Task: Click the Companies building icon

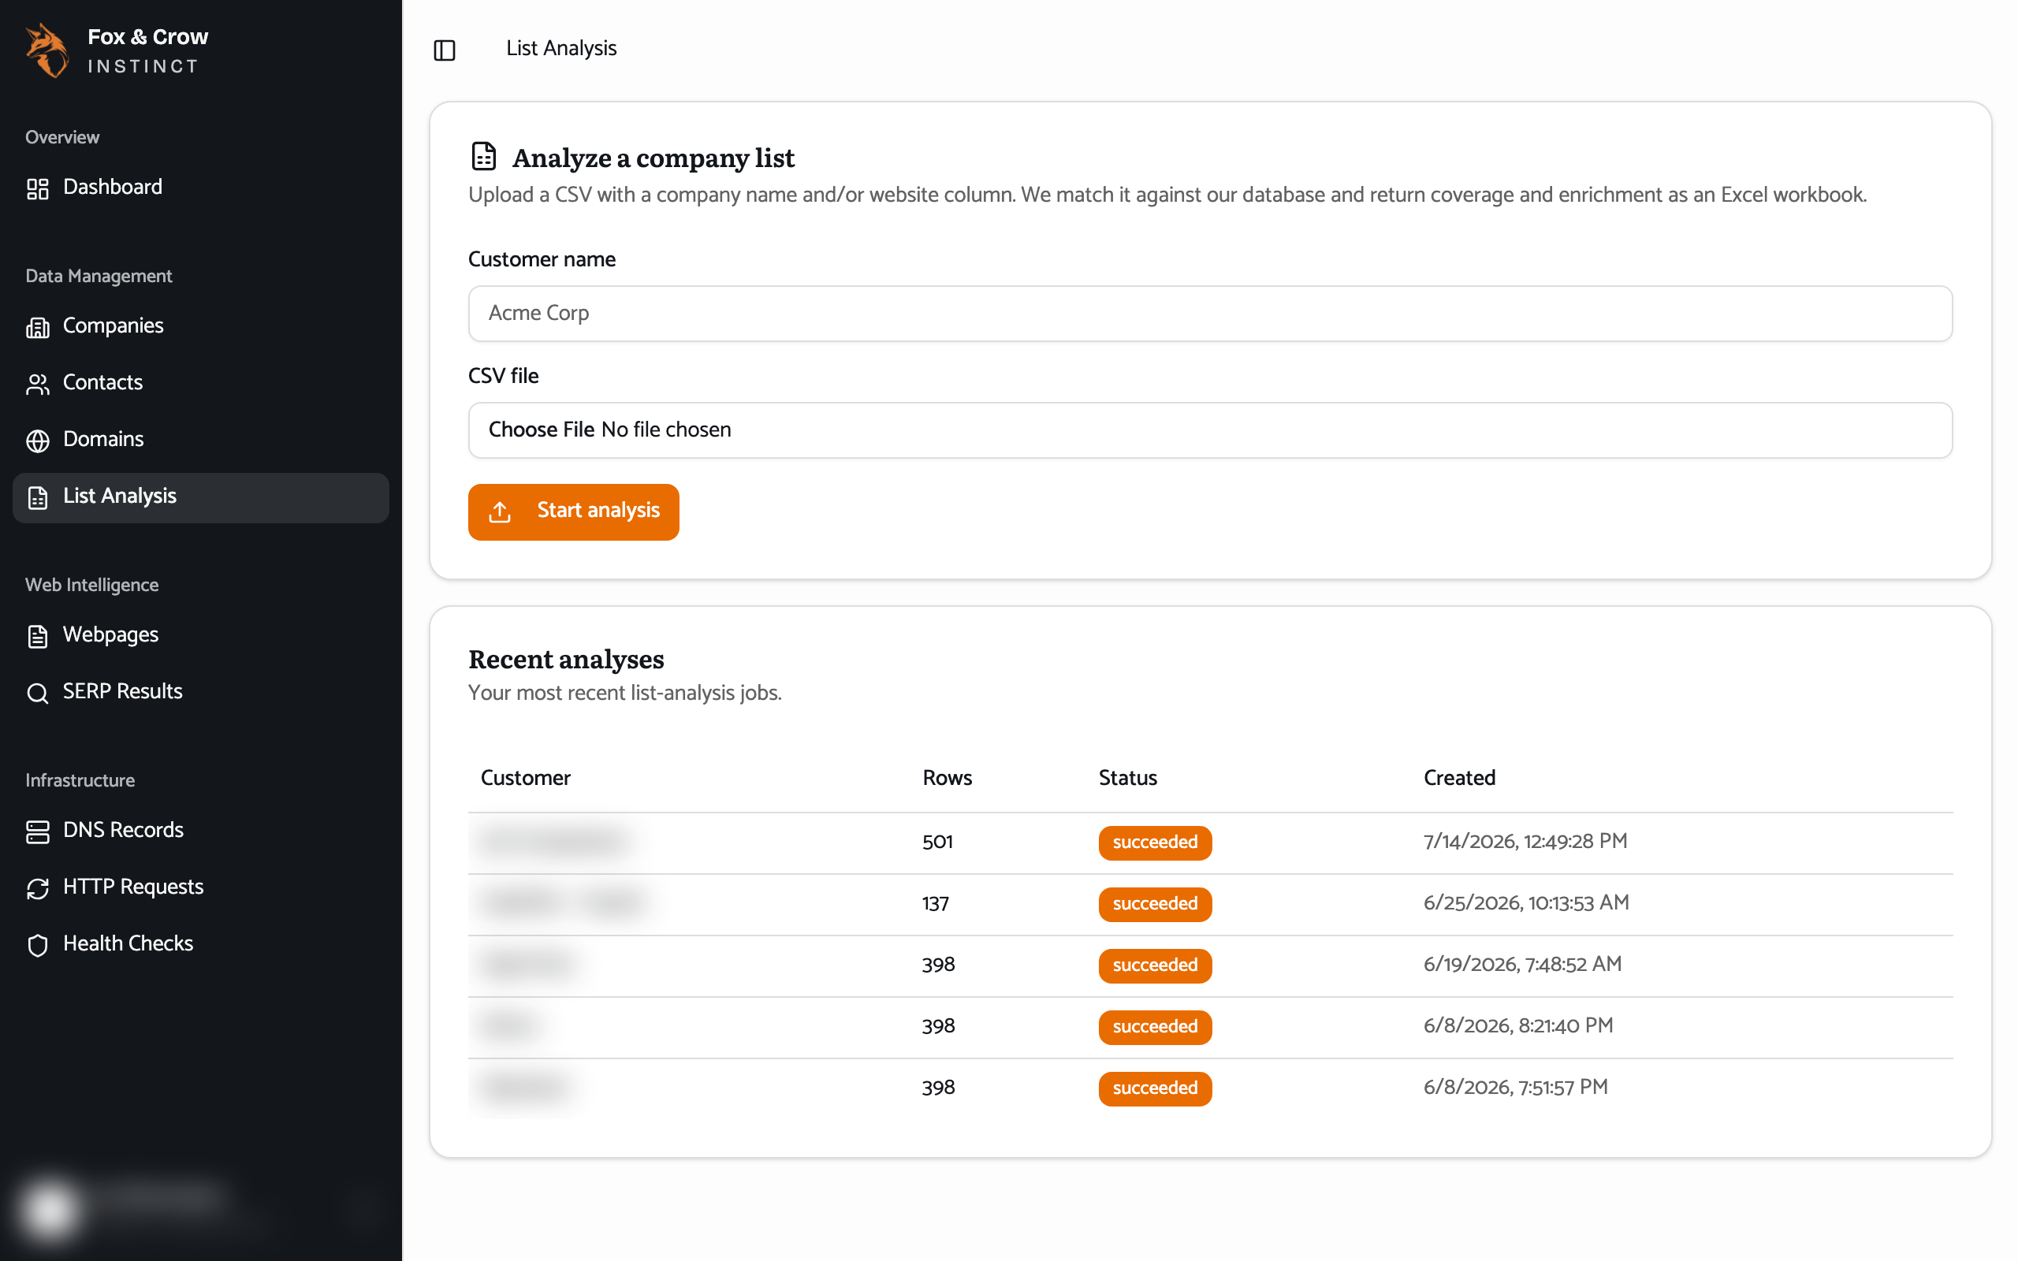Action: 38,327
